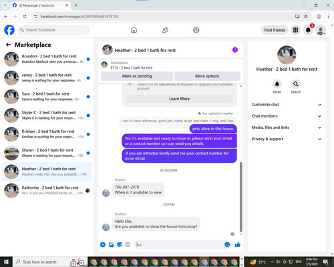
Task: Open the Facebook menu grid icon
Action: point(295,30)
